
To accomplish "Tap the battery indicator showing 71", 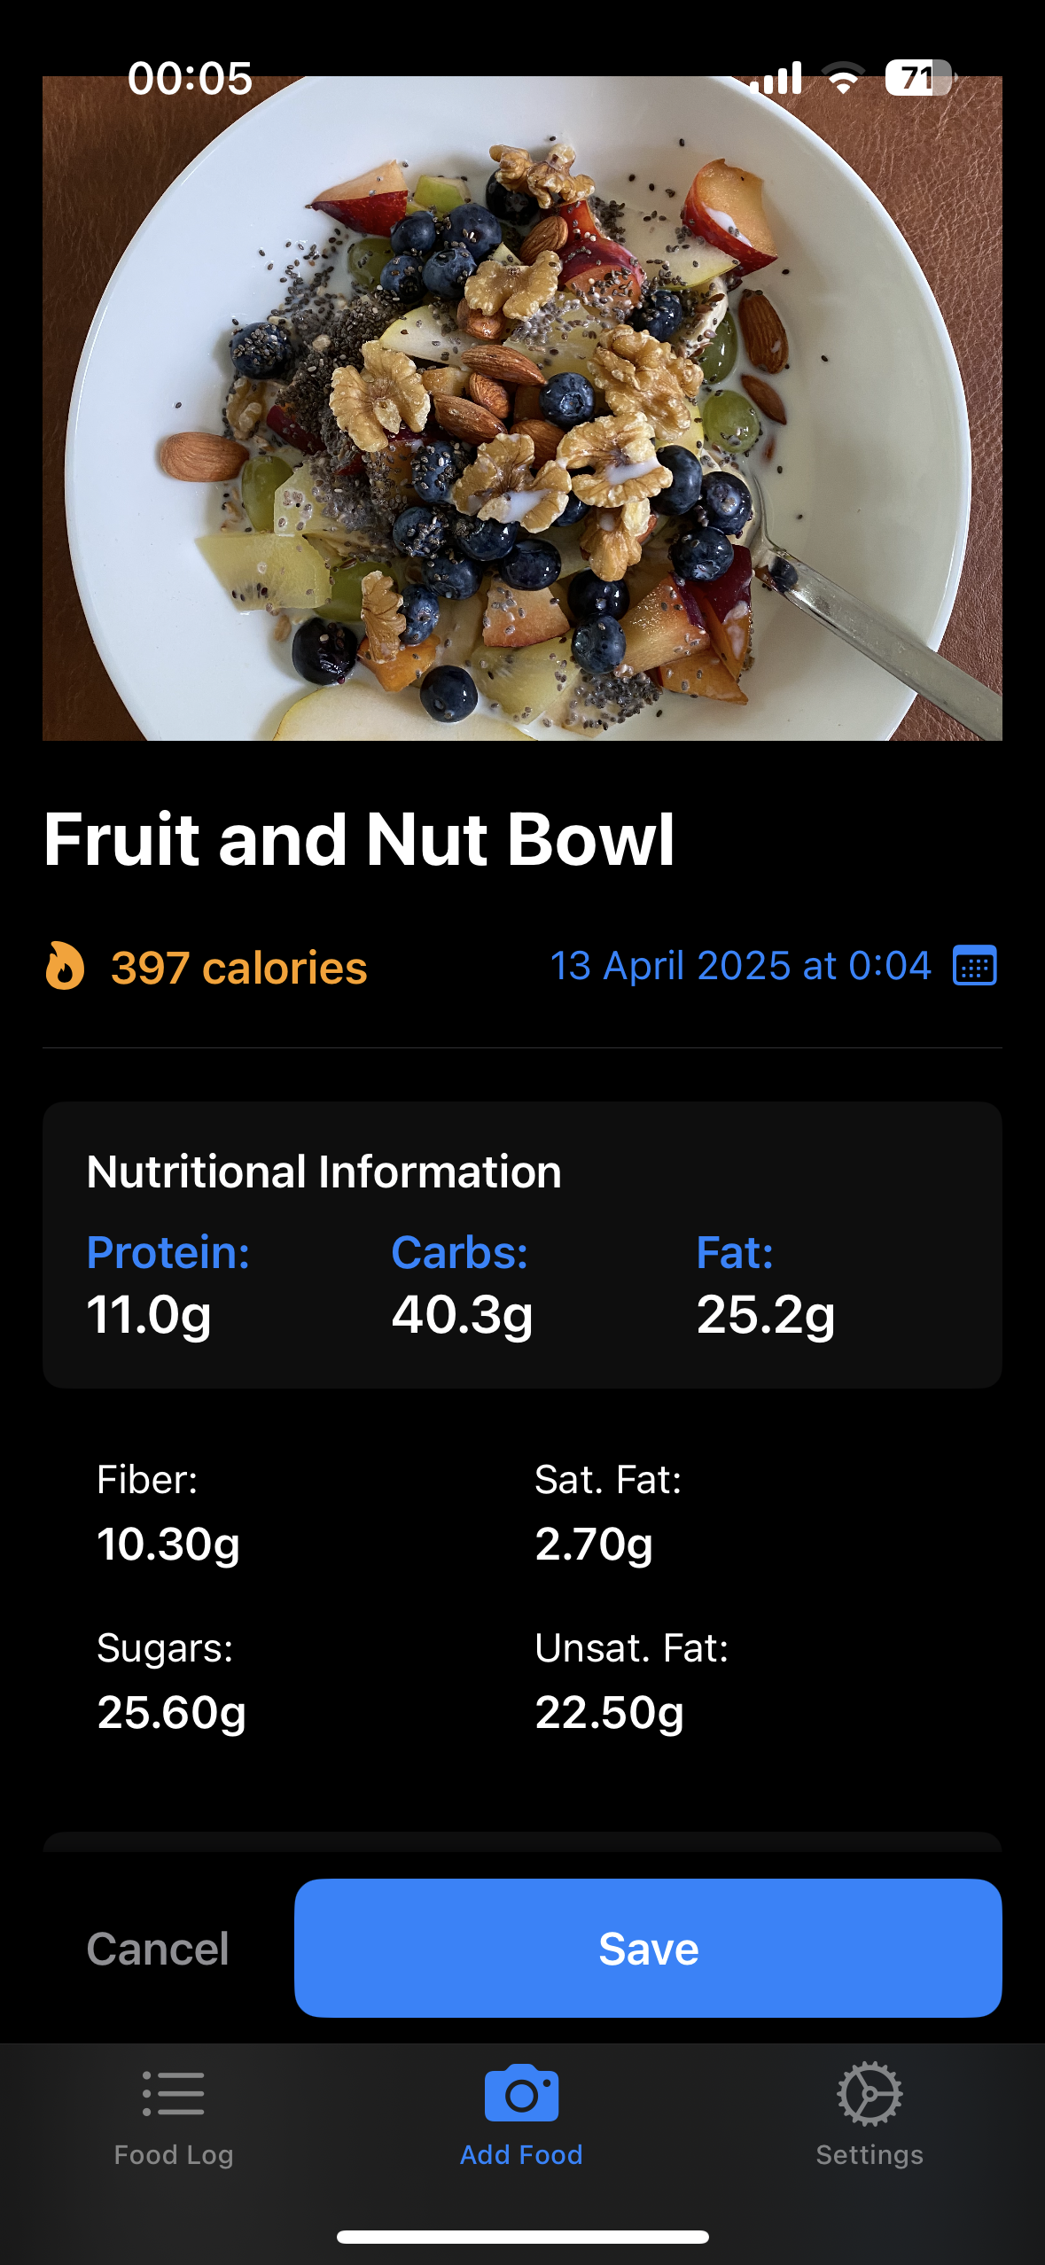I will [x=918, y=78].
